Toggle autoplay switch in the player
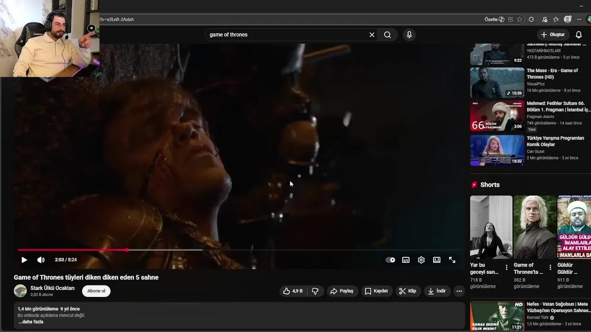591x332 pixels. [x=390, y=260]
